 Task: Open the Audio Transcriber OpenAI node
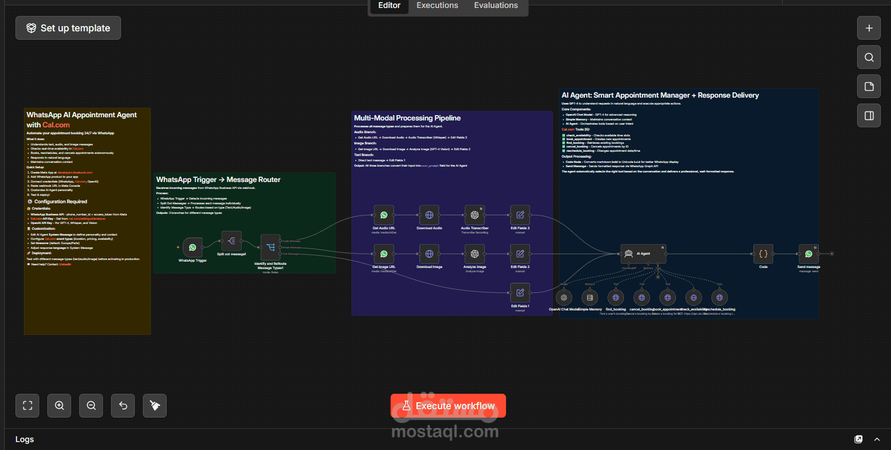(475, 215)
